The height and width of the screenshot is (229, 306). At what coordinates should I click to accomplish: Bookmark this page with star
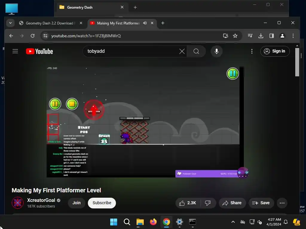pyautogui.click(x=235, y=36)
